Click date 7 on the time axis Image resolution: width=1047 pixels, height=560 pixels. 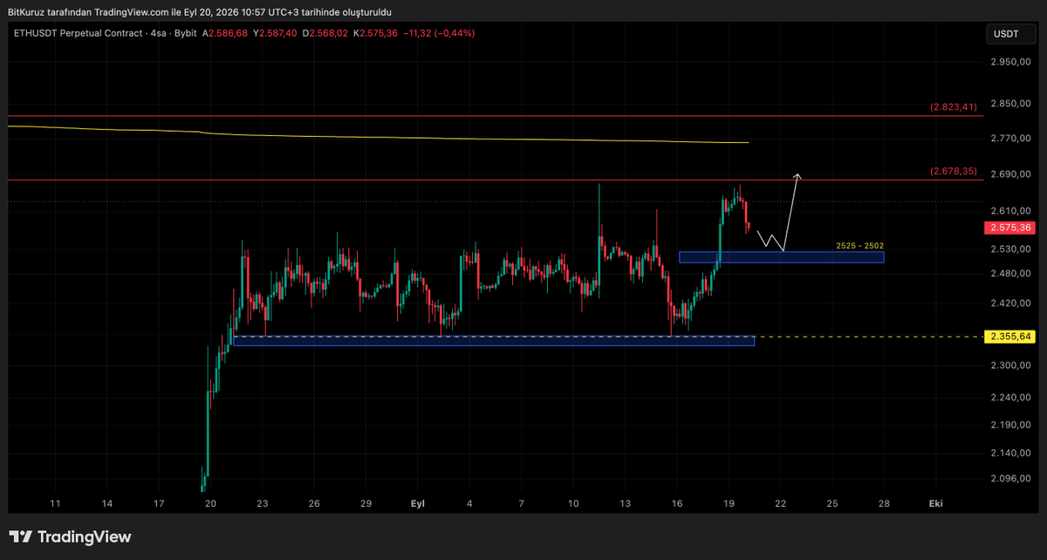(x=521, y=504)
